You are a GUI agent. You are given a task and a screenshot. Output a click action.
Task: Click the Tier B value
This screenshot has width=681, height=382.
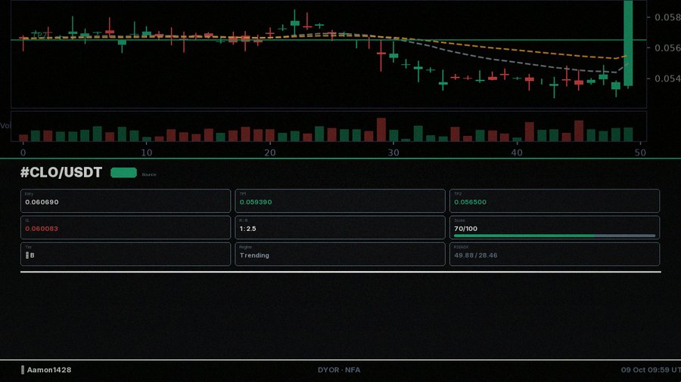[30, 255]
